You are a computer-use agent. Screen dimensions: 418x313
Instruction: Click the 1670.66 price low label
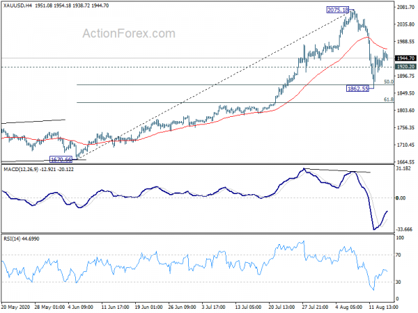coord(61,159)
